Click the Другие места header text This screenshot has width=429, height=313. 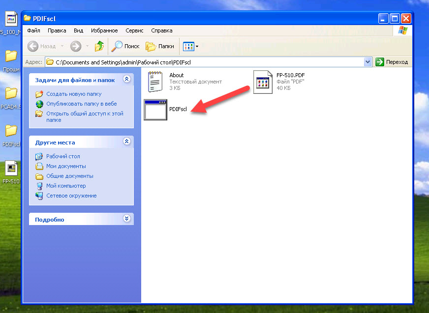coord(55,142)
